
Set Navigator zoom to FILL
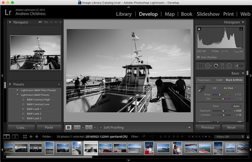pyautogui.click(x=46, y=22)
